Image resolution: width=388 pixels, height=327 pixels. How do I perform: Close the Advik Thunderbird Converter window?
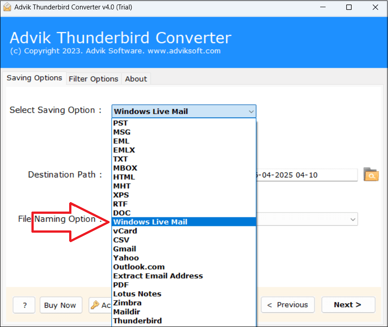click(x=375, y=7)
